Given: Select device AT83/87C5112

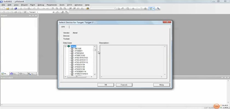Looking at the screenshot, I should [x=81, y=62].
